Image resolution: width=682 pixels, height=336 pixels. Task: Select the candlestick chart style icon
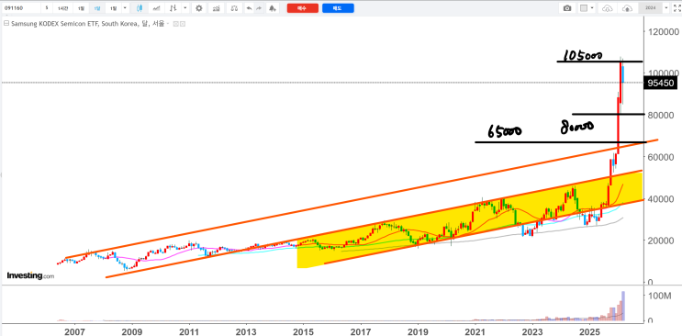tap(140, 8)
